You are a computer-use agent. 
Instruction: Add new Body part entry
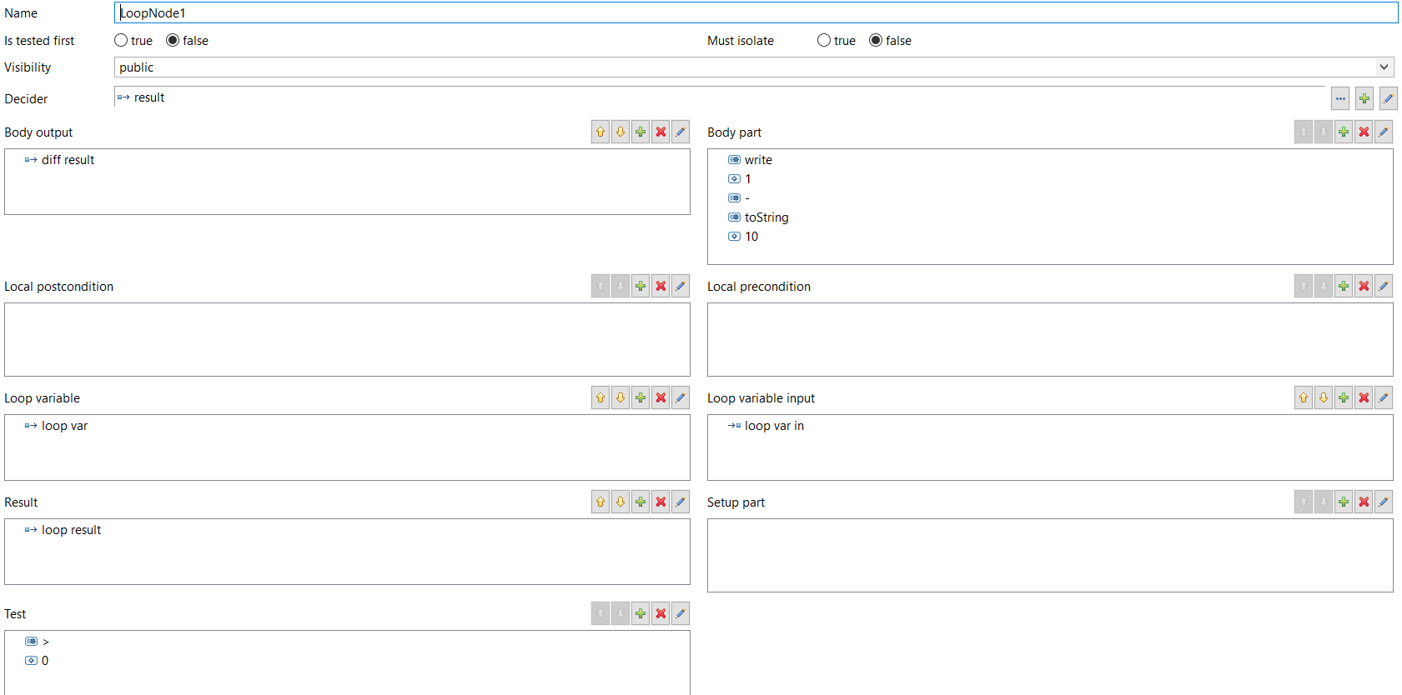[1344, 132]
